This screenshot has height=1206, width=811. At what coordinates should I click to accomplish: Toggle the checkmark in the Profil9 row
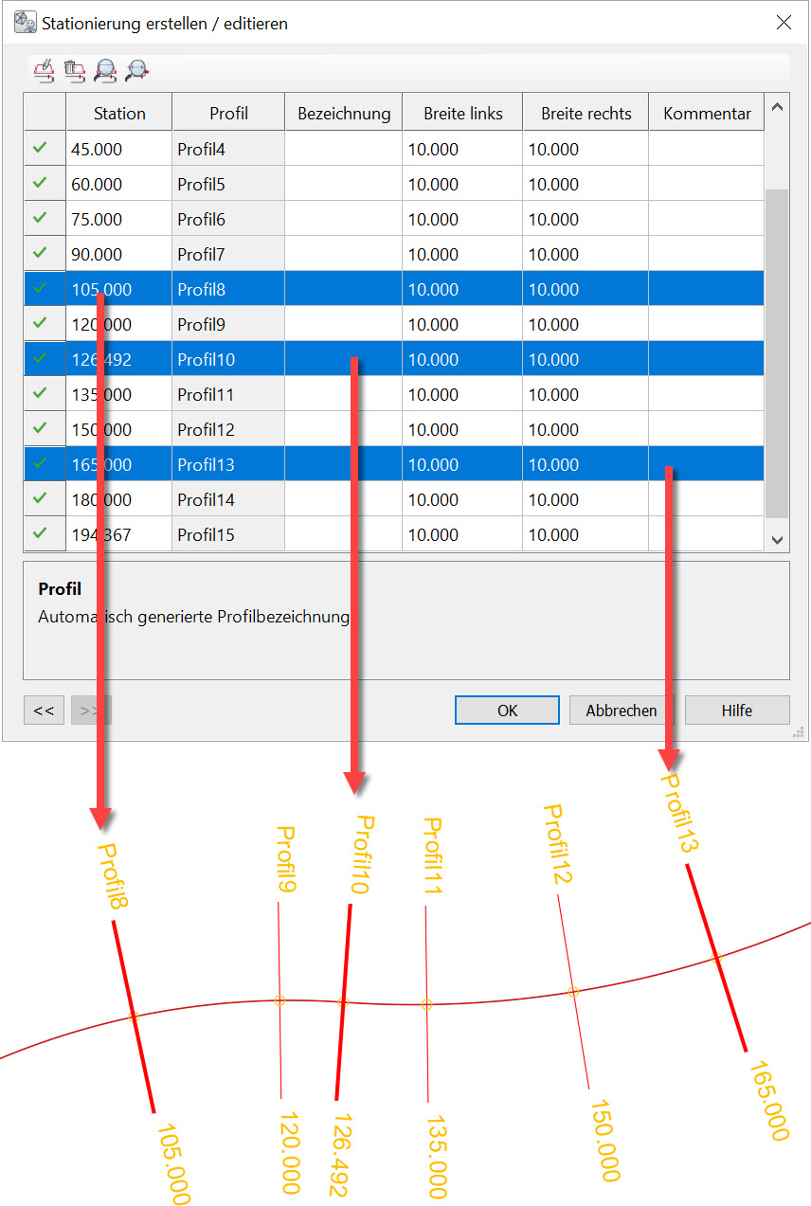tap(40, 323)
